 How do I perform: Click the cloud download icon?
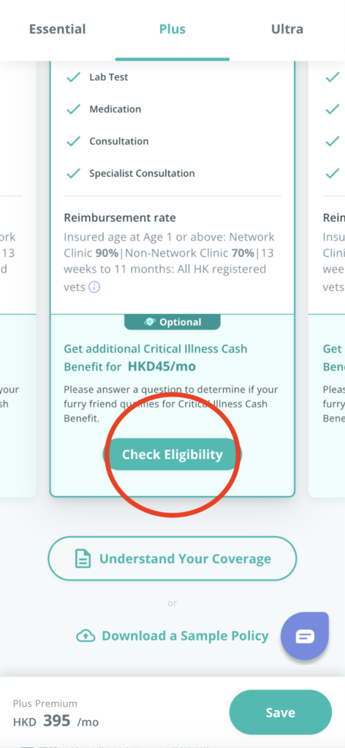(85, 636)
